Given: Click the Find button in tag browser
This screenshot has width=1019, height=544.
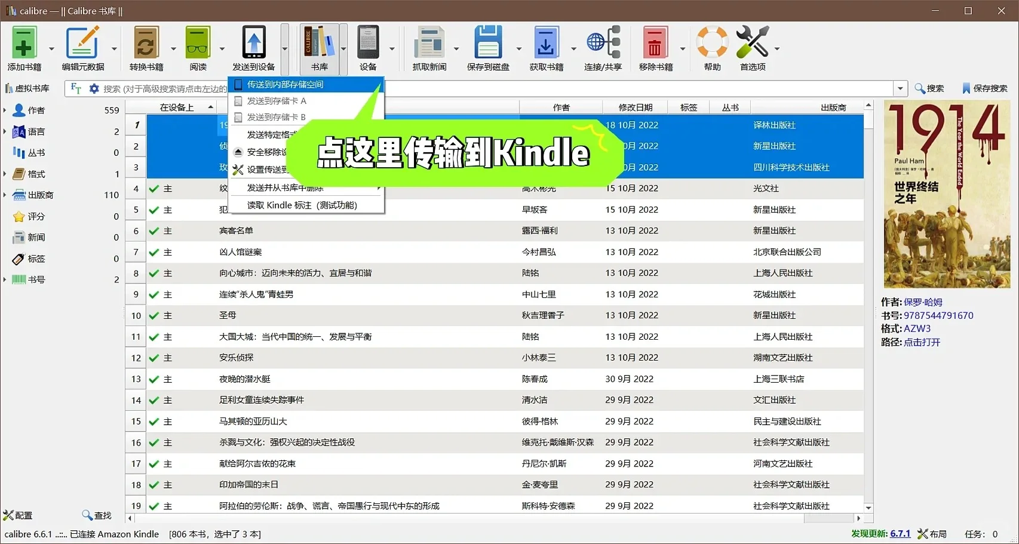Looking at the screenshot, I should [97, 515].
